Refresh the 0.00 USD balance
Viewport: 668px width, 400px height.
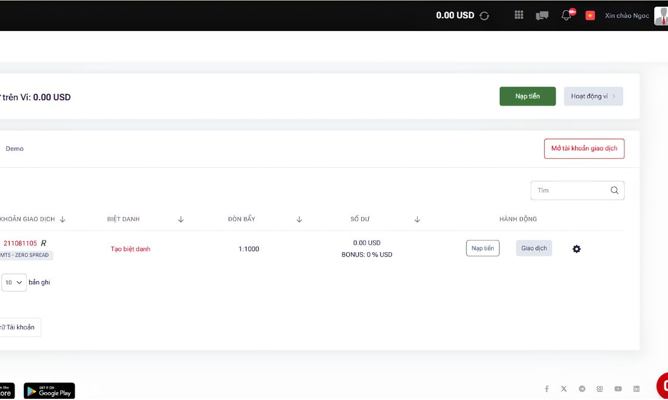coord(484,16)
